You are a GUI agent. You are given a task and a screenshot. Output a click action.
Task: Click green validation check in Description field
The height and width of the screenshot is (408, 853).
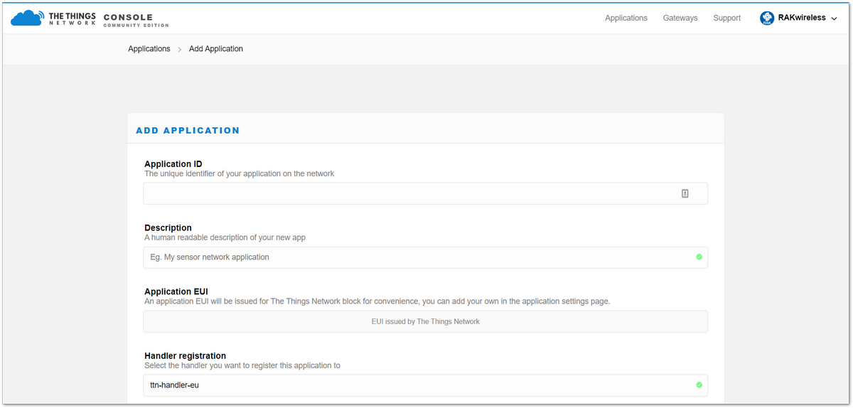(x=699, y=257)
